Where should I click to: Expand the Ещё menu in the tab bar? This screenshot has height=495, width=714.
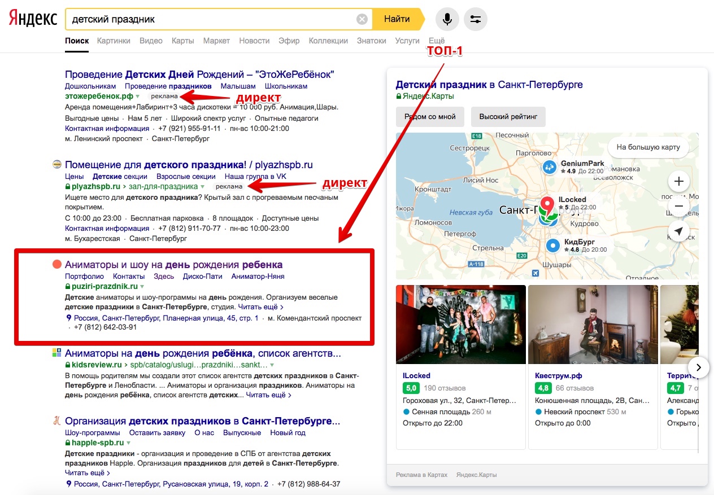tap(437, 41)
